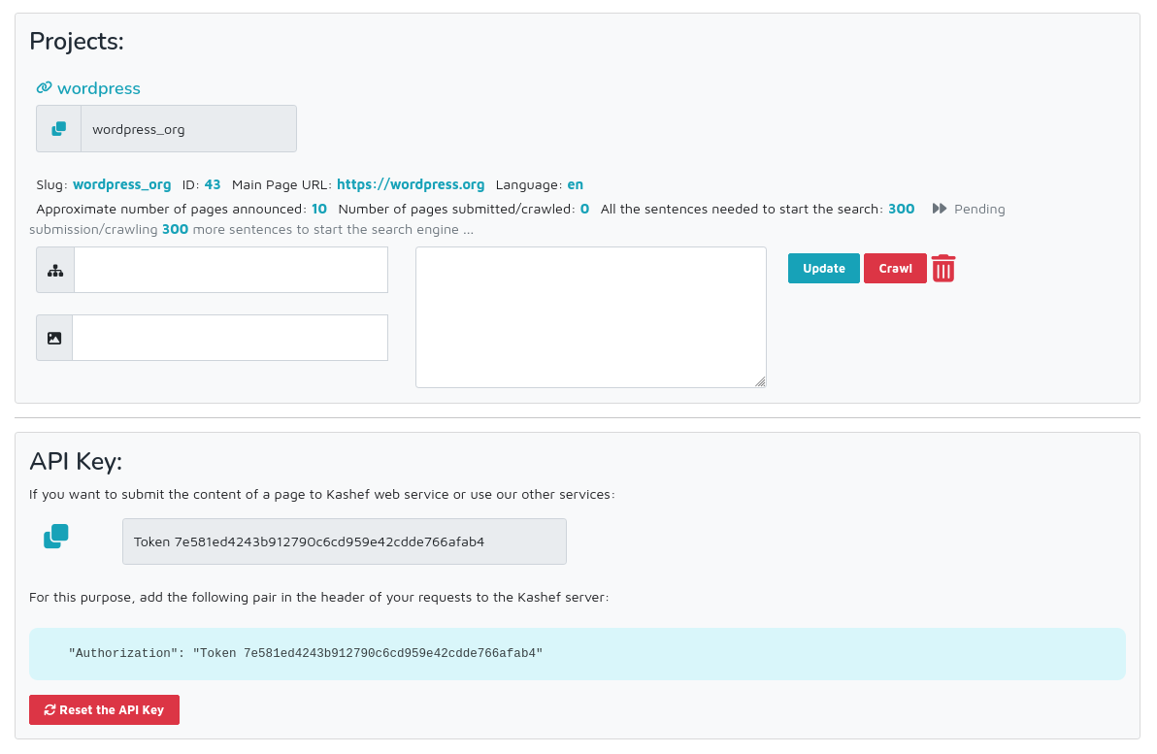Delete the project with the red trash icon

click(x=943, y=269)
